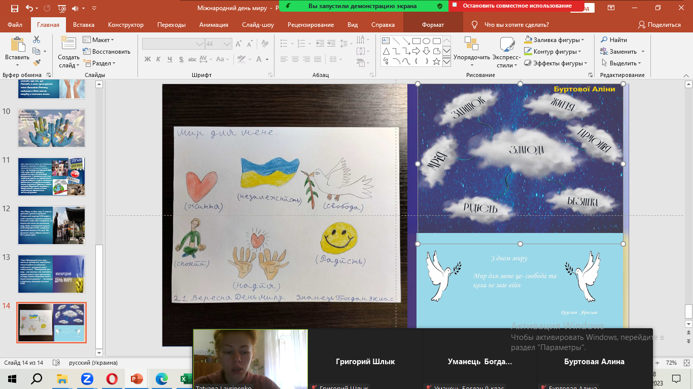693x389 pixels.
Task: Open the Рецензирование tab
Action: click(310, 25)
